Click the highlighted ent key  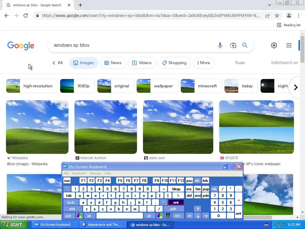click(176, 202)
